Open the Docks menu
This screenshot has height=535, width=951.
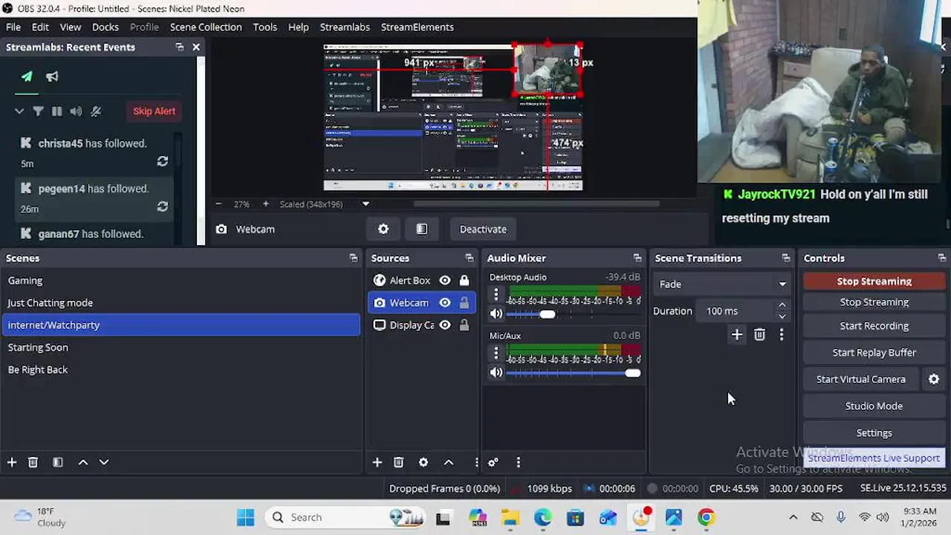(x=105, y=27)
